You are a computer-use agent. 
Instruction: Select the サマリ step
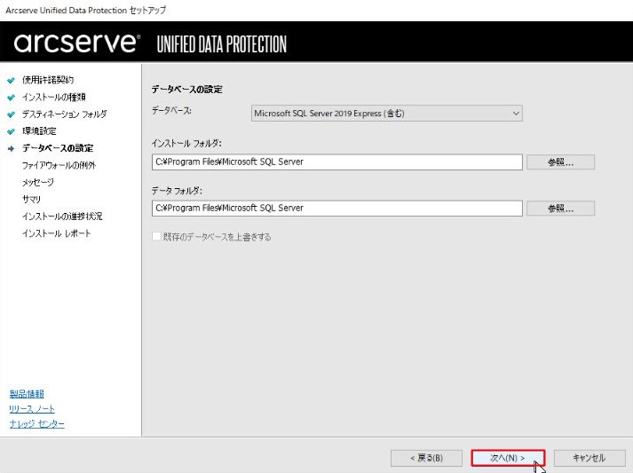pos(31,200)
